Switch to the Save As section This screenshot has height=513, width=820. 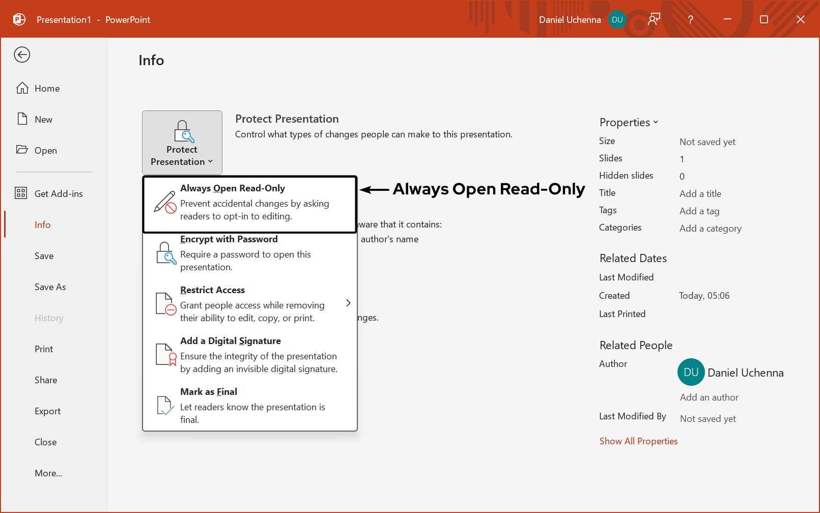point(50,287)
